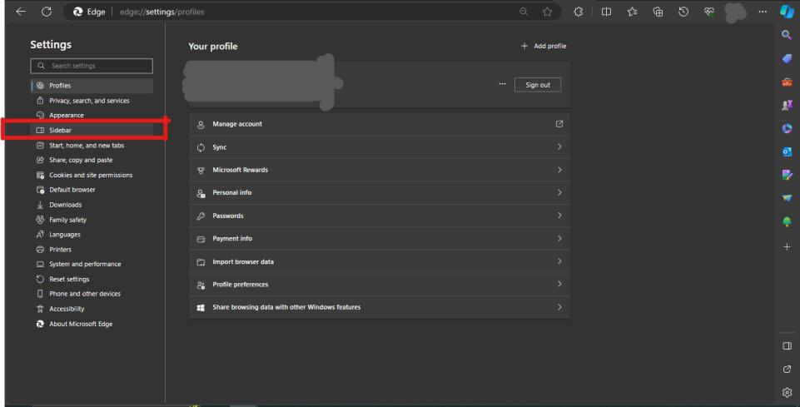Open profile more options ellipsis beside Sign out
Screen dimensions: 800x407
coord(502,84)
